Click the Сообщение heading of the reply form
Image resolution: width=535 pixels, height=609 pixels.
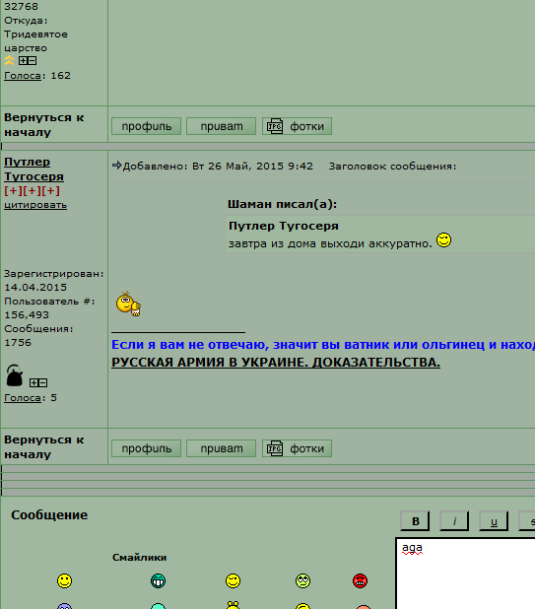[x=49, y=515]
